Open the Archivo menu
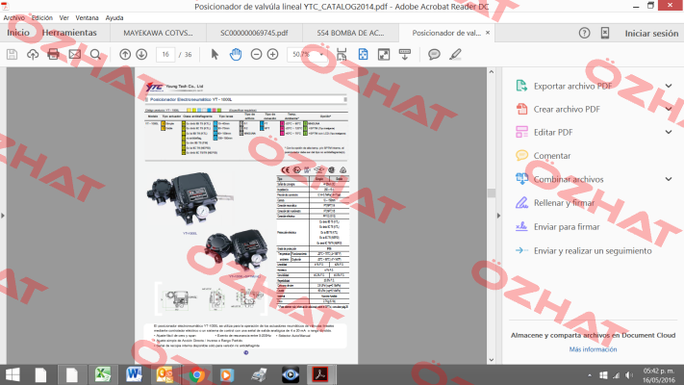 pos(14,18)
